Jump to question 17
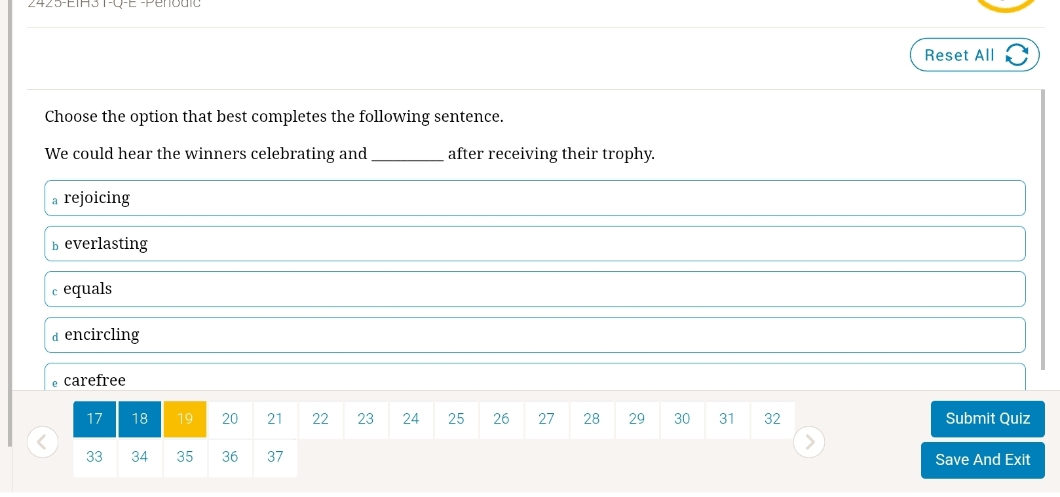1060x497 pixels. (x=94, y=419)
